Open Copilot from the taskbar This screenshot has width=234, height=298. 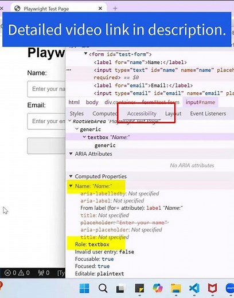tap(158, 288)
